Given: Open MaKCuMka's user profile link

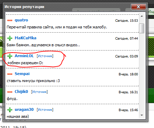Looking at the screenshot, I should [26, 38].
